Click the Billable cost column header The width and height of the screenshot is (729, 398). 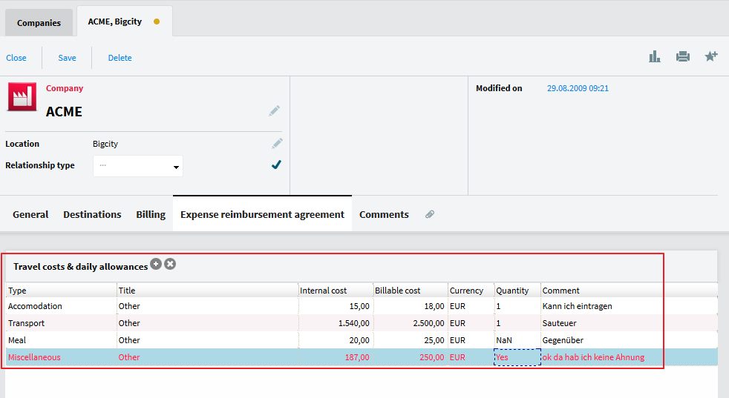click(411, 291)
